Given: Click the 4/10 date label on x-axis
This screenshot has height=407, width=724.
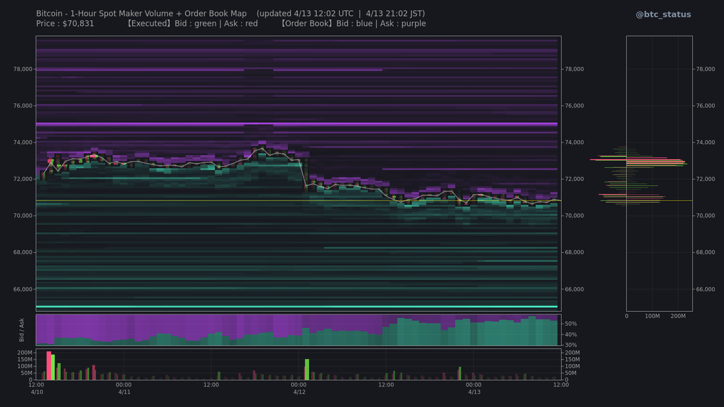Looking at the screenshot, I should click(37, 391).
